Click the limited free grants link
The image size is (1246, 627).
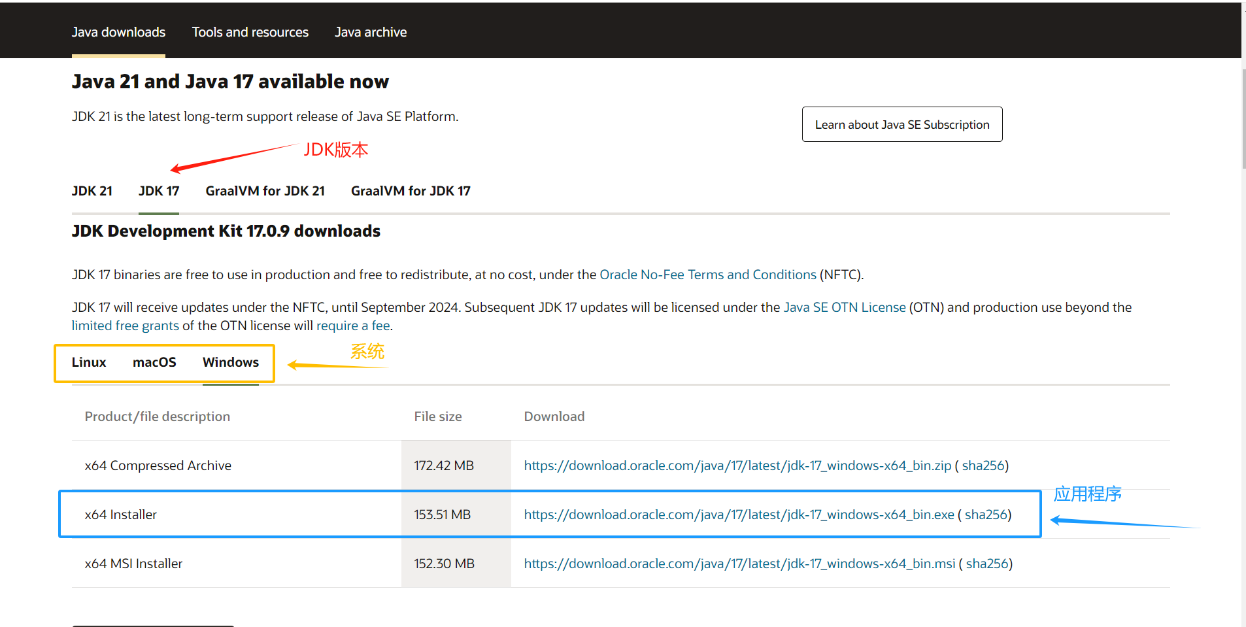[x=125, y=326]
